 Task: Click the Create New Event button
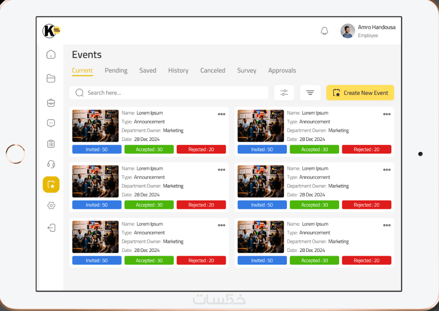tap(360, 92)
